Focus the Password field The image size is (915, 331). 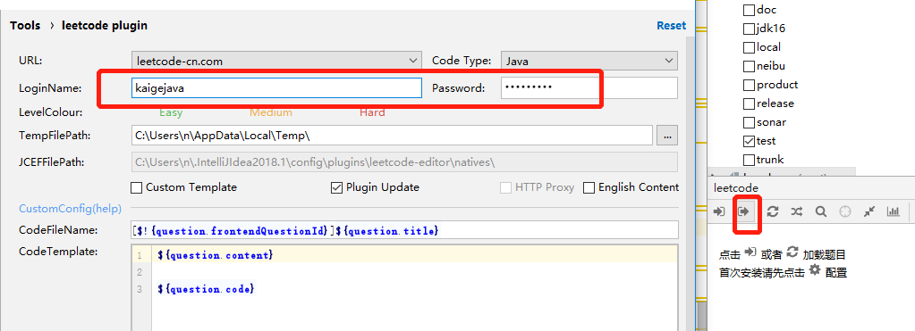(589, 87)
